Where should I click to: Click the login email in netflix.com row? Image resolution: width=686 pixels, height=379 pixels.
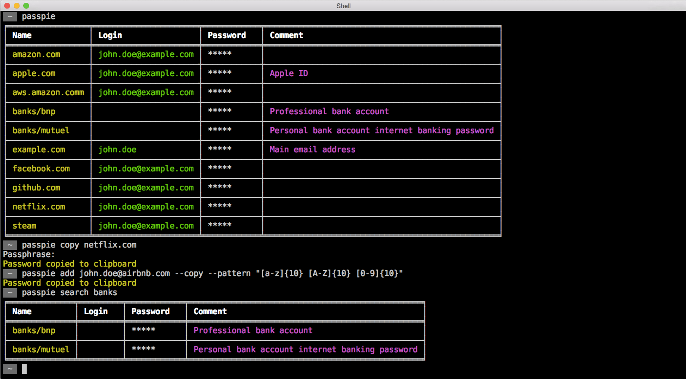tap(146, 207)
